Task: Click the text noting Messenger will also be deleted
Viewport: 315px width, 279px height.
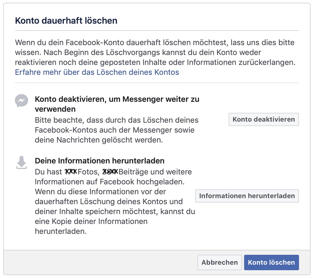Action: click(116, 130)
